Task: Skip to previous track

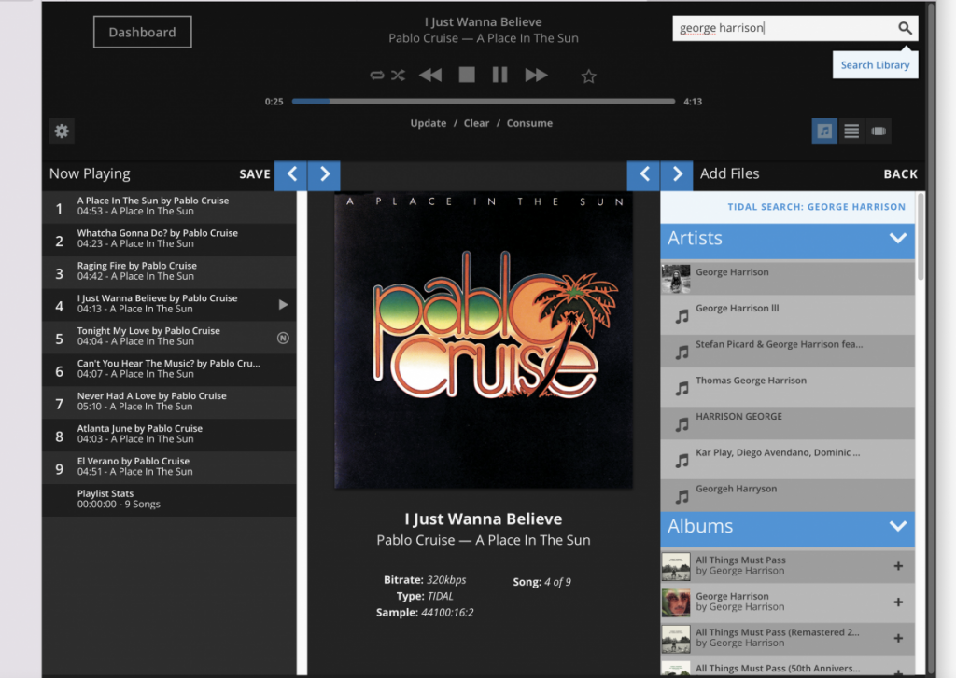Action: pyautogui.click(x=430, y=76)
